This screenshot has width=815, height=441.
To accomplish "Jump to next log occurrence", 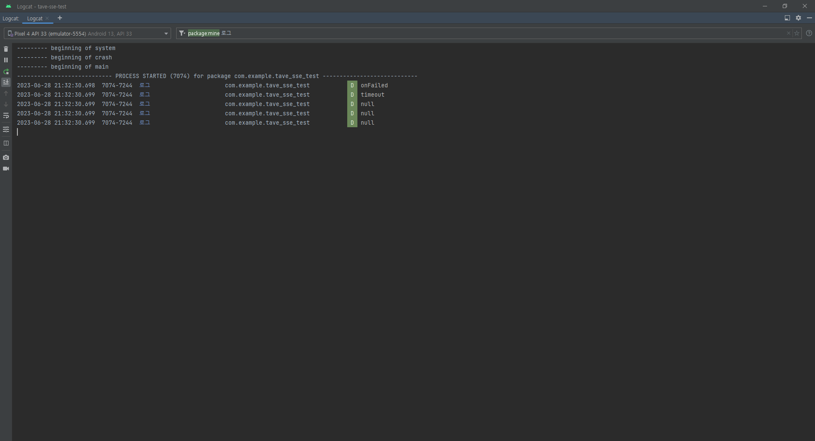I will 6,104.
